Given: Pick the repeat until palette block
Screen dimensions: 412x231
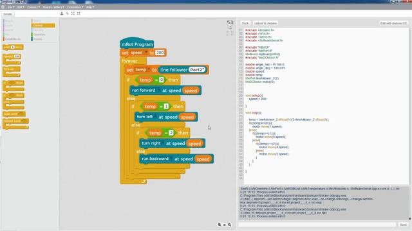Looking at the screenshot, I should [15, 123].
